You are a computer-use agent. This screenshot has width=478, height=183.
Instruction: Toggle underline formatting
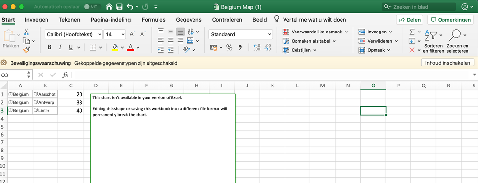point(71,47)
